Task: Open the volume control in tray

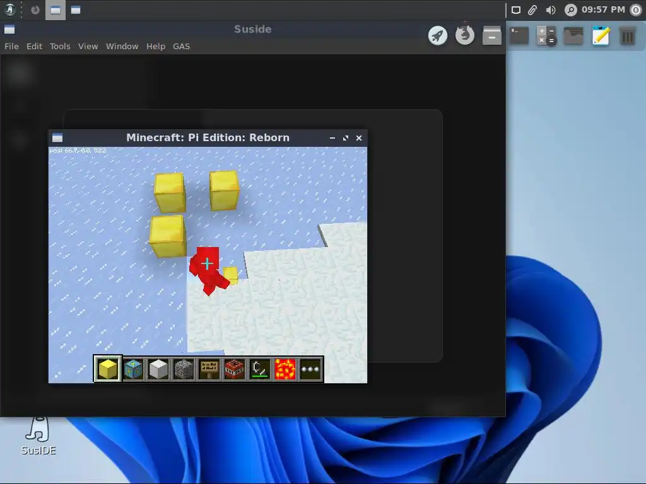Action: (550, 10)
